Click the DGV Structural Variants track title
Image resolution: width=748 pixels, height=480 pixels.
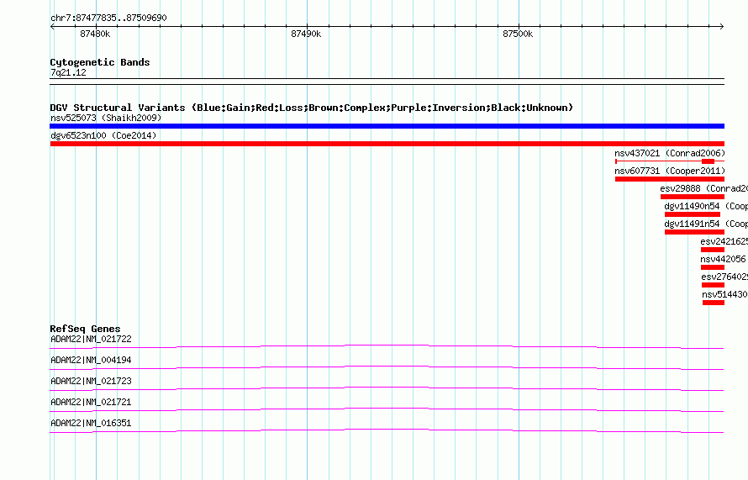pos(312,108)
